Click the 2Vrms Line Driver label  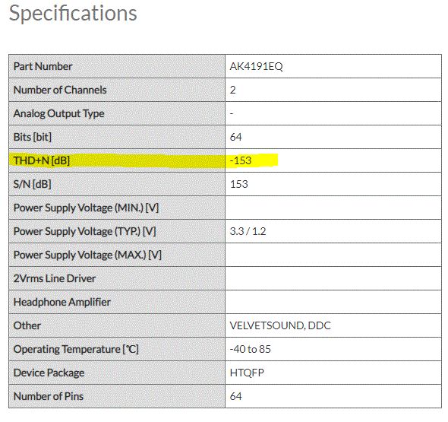[x=55, y=278]
